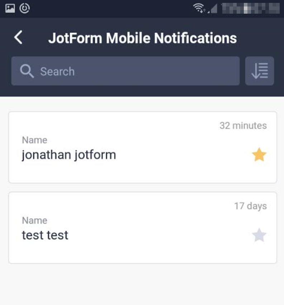Click the 32 minutes timestamp
The image size is (284, 305).
click(x=243, y=126)
